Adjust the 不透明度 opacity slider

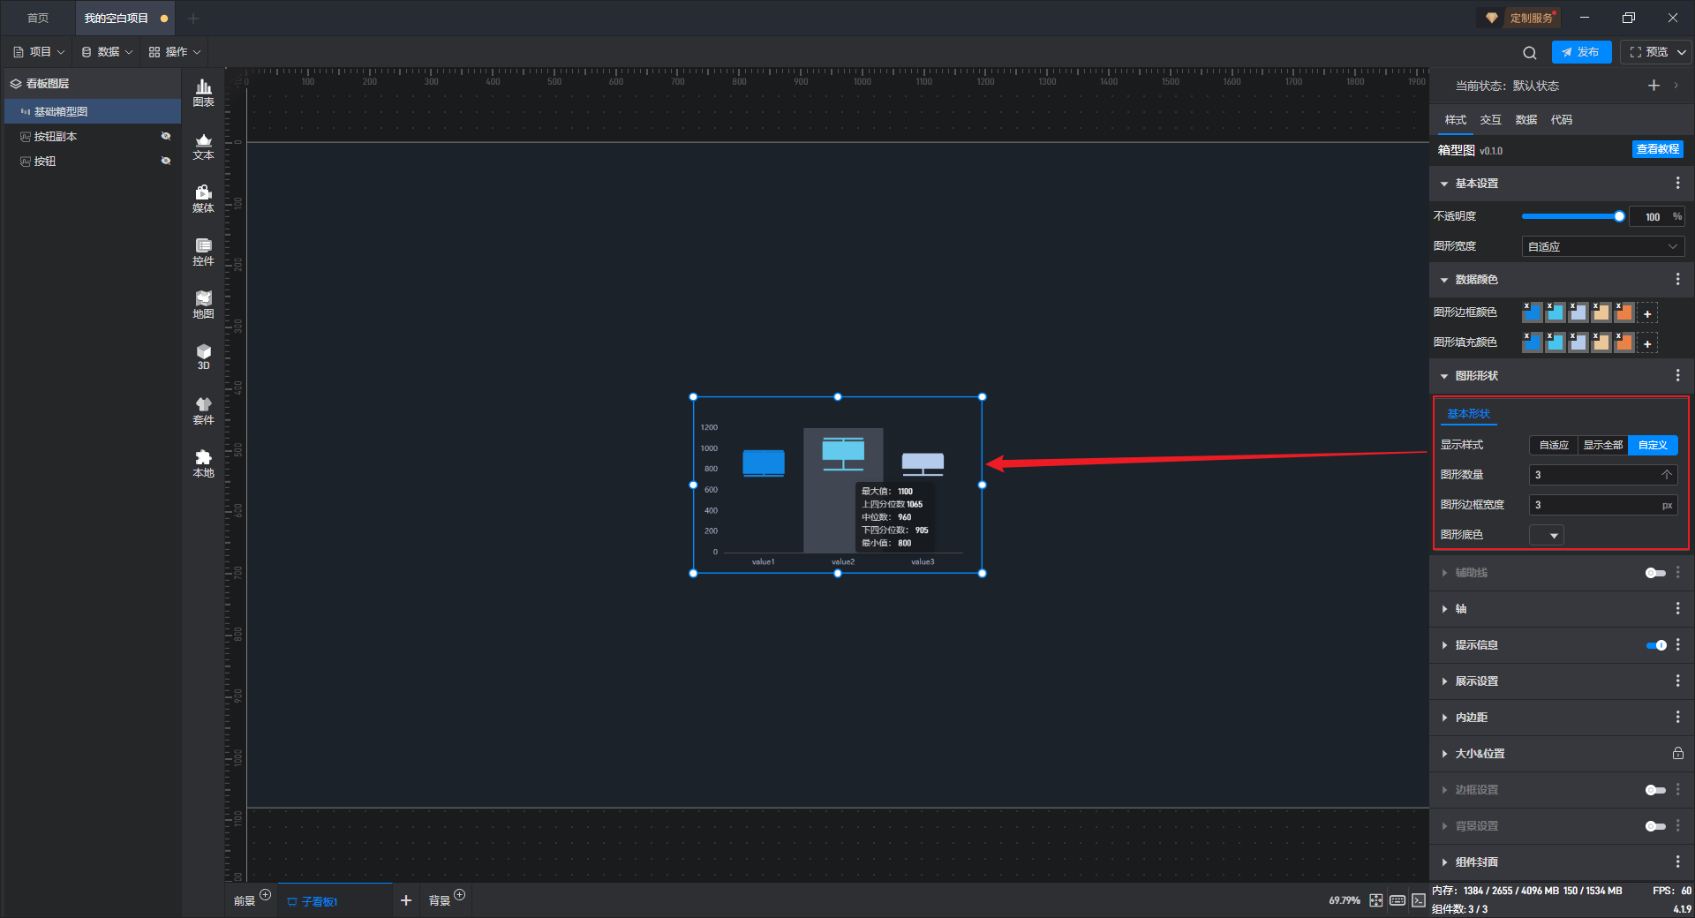pos(1571,216)
